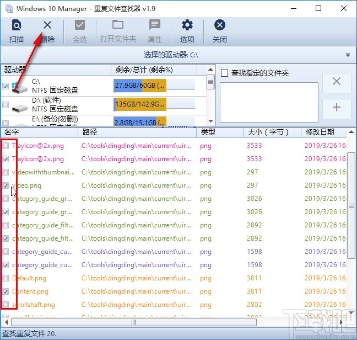
Task: Click results list scroll-up arrow
Action: pyautogui.click(x=351, y=132)
